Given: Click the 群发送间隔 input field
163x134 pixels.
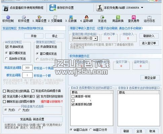Looking at the screenshot, I should (x=27, y=75).
